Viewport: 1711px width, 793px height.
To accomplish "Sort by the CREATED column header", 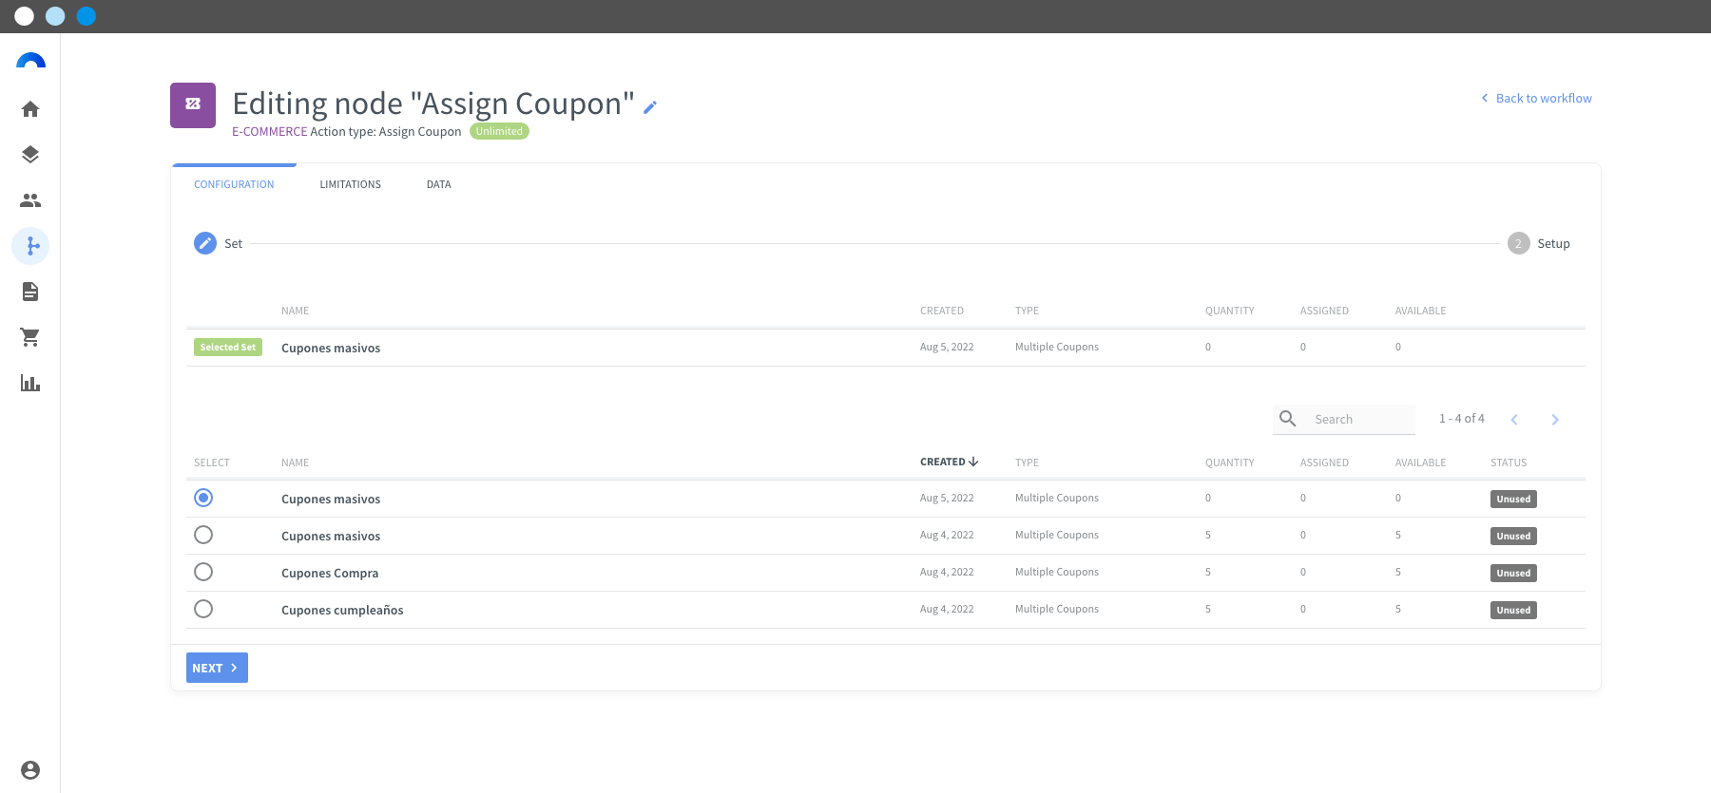I will [x=949, y=462].
